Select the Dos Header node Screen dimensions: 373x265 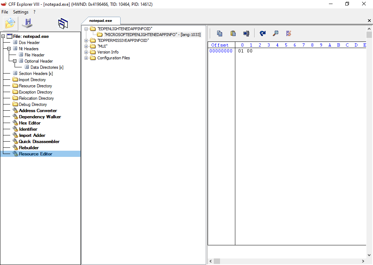[29, 43]
